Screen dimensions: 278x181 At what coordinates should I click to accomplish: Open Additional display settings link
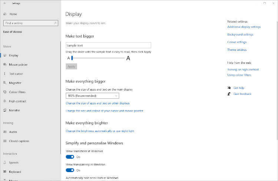[x=244, y=27]
